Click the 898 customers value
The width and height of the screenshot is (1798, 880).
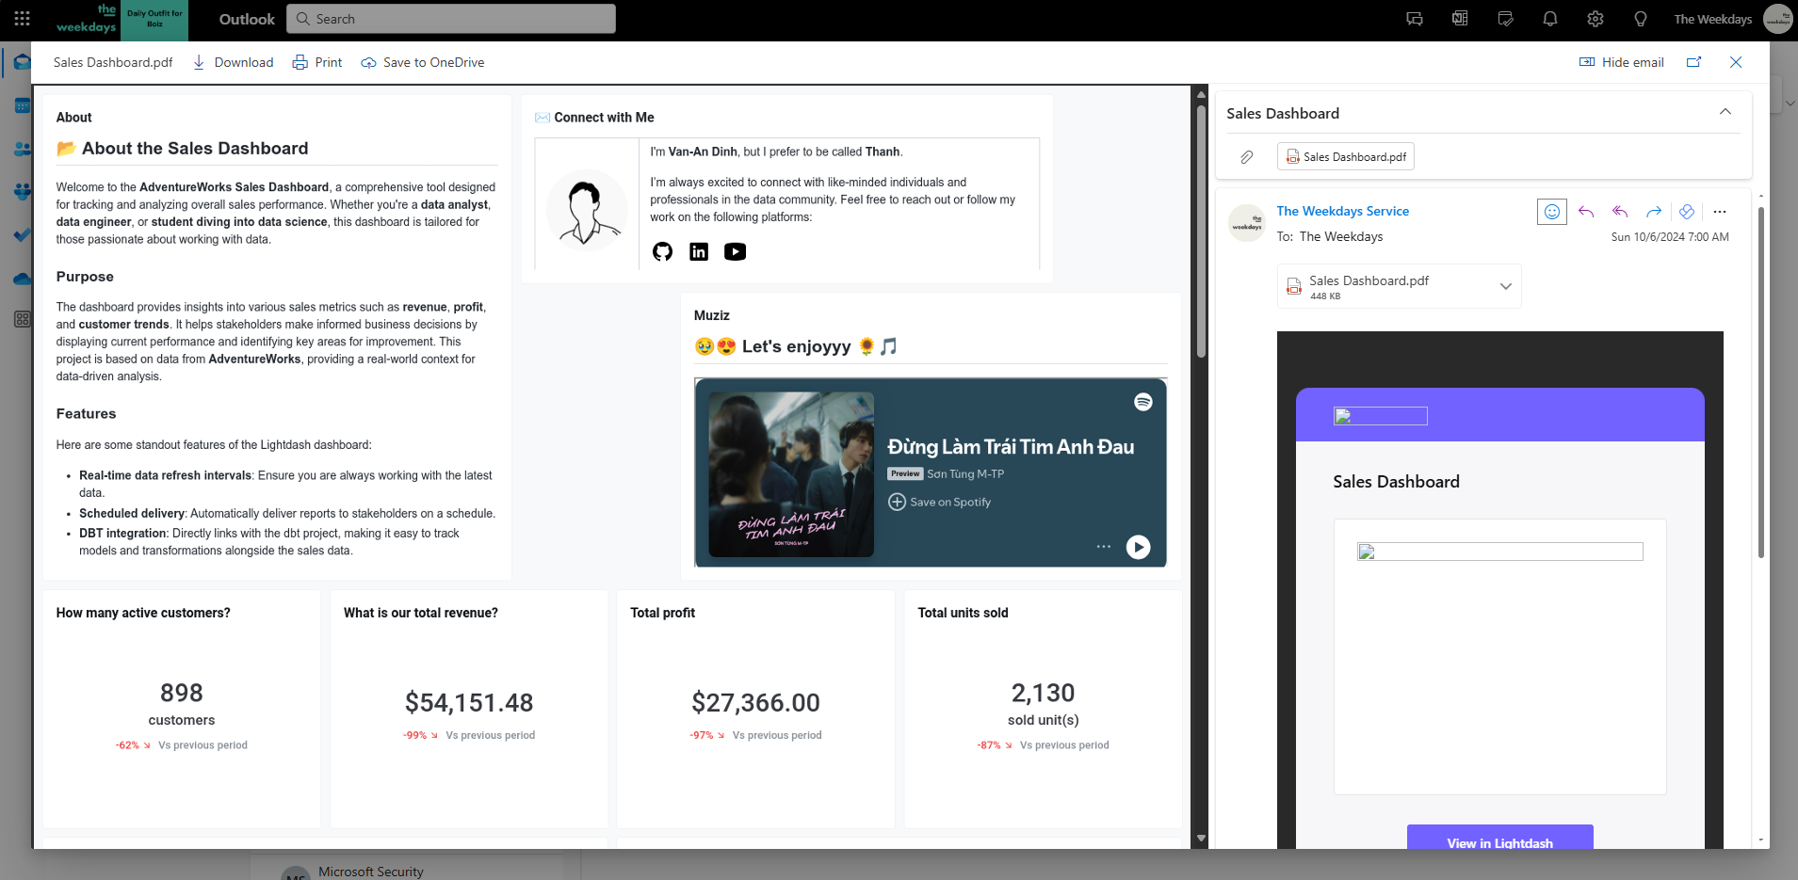pos(182,693)
